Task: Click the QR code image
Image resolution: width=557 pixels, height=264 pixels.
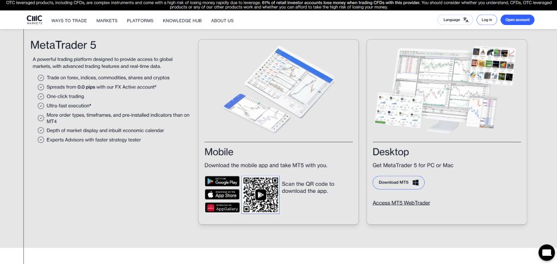Action: point(261,194)
